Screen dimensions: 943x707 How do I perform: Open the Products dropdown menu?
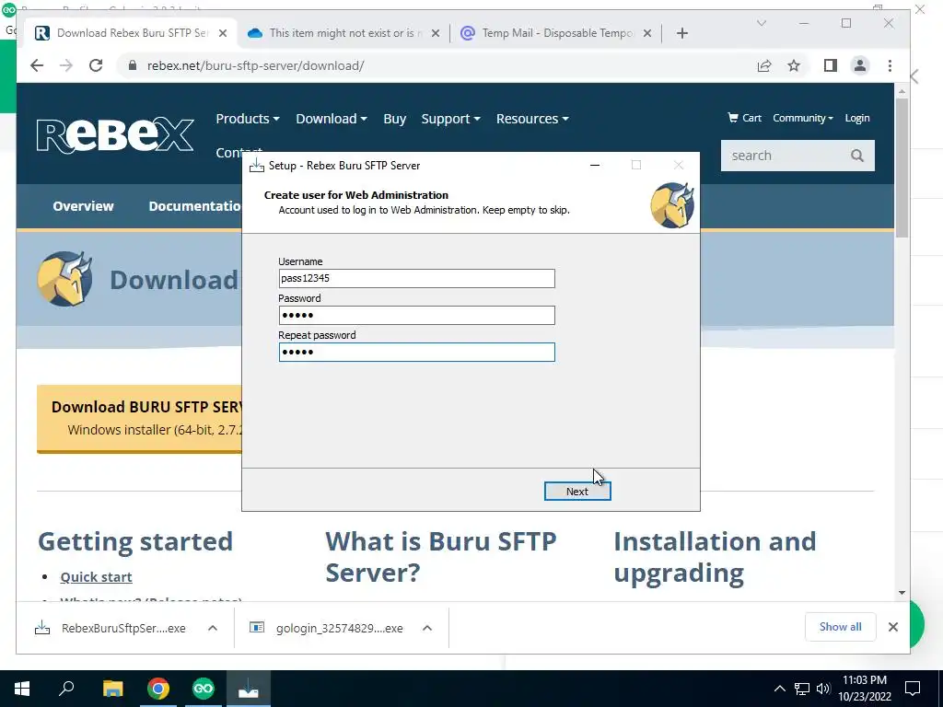(247, 119)
